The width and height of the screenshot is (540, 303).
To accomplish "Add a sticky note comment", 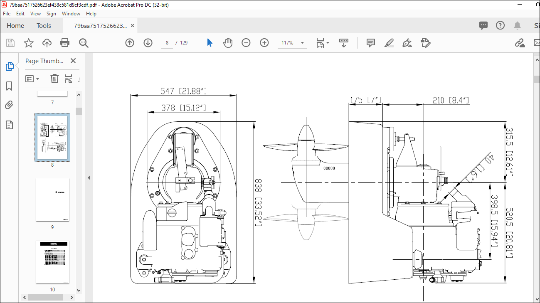I will pos(371,43).
